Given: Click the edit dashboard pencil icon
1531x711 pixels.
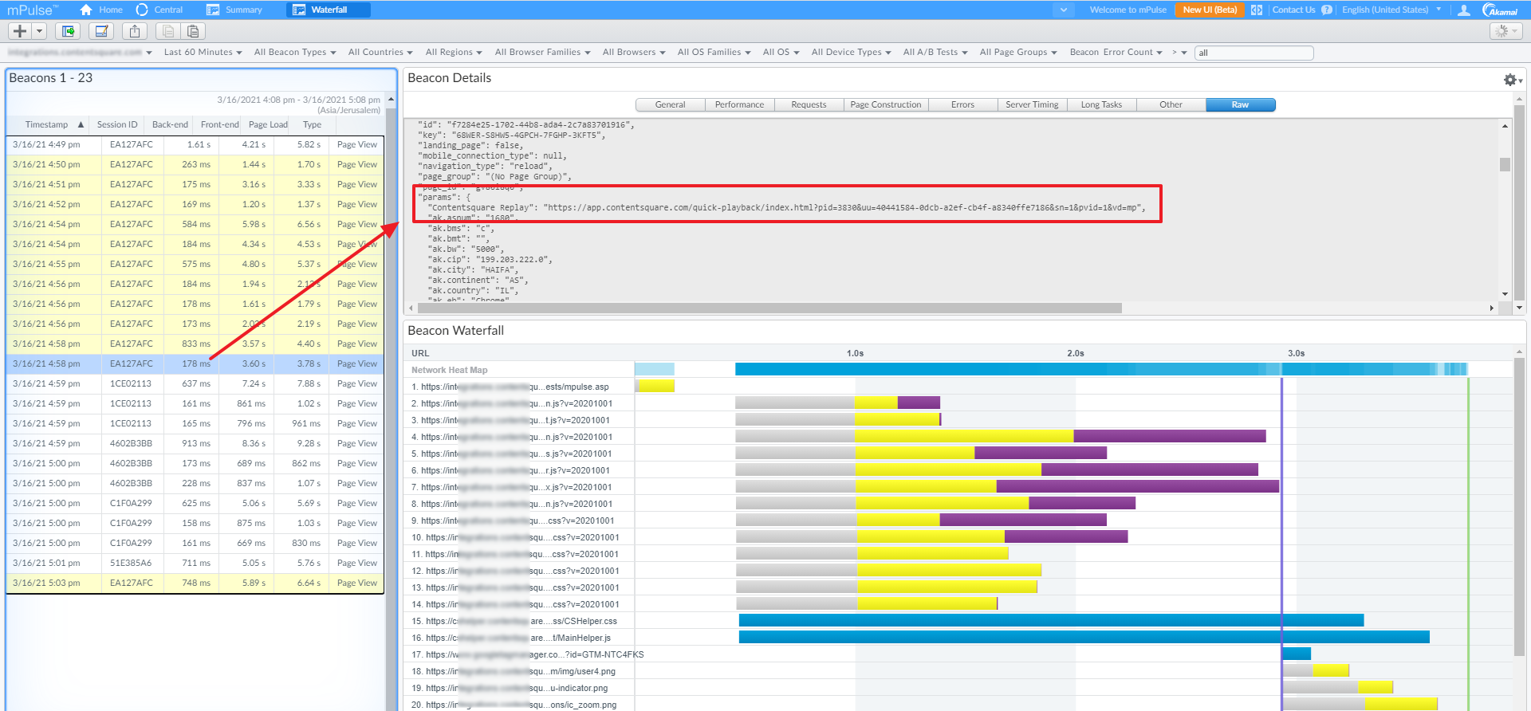Looking at the screenshot, I should coord(101,31).
